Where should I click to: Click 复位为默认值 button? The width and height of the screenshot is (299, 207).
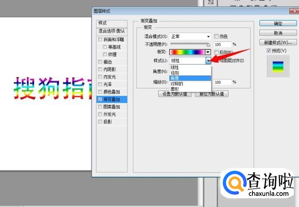[211, 94]
